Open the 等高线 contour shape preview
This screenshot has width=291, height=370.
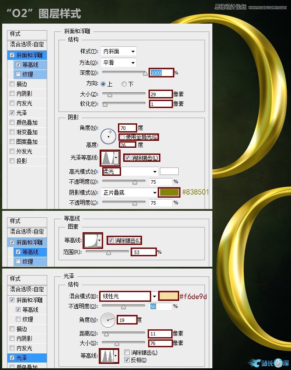91,241
